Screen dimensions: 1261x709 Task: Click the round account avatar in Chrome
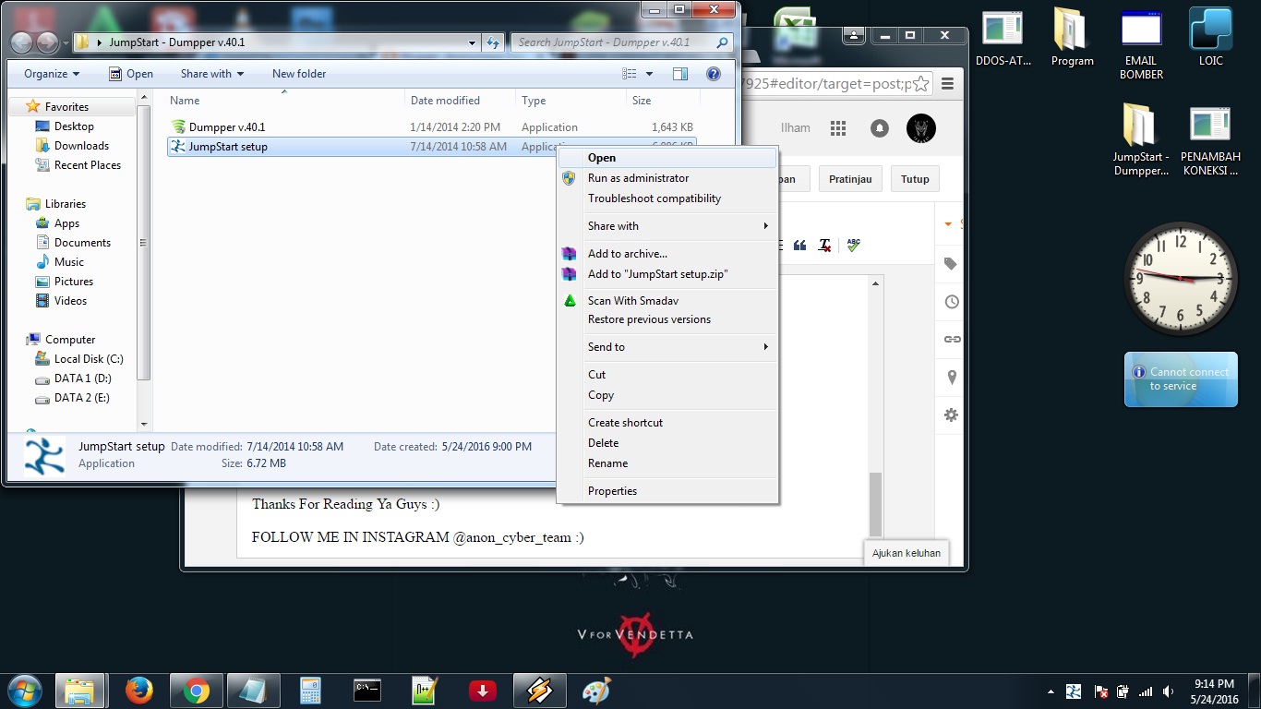(x=921, y=128)
